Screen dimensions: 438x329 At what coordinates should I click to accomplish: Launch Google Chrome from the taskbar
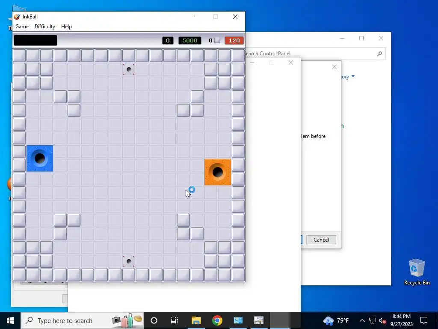[217, 320]
